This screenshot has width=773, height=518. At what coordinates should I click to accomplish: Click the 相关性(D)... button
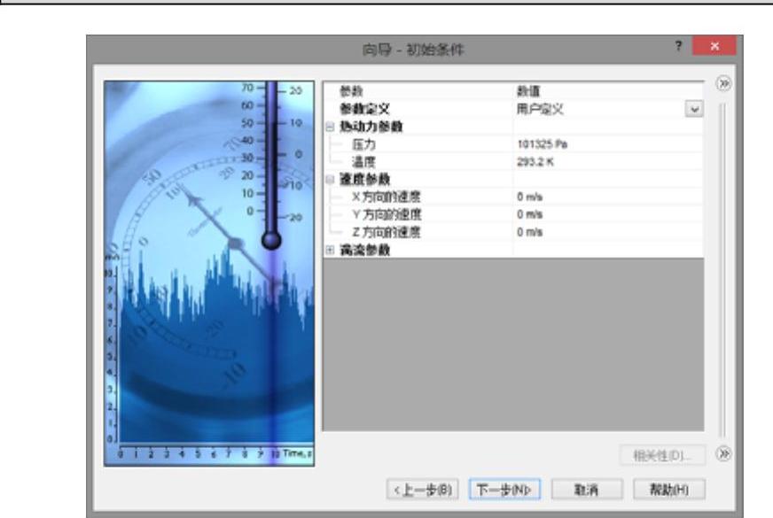tap(662, 455)
